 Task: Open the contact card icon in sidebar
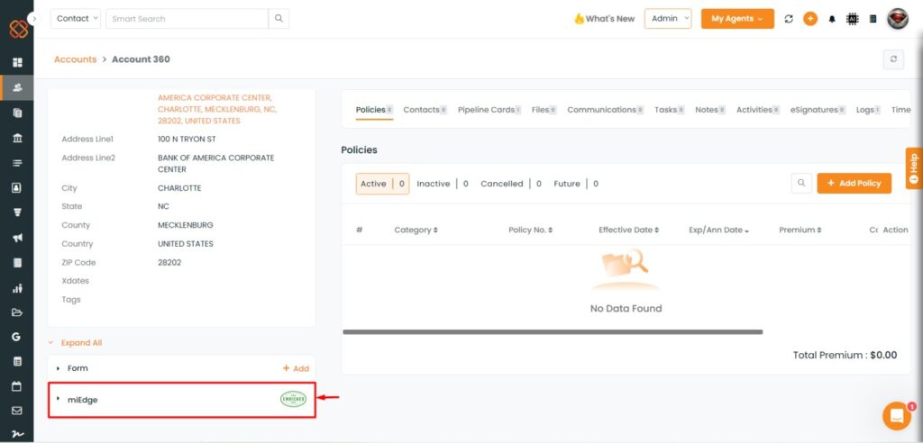(17, 187)
